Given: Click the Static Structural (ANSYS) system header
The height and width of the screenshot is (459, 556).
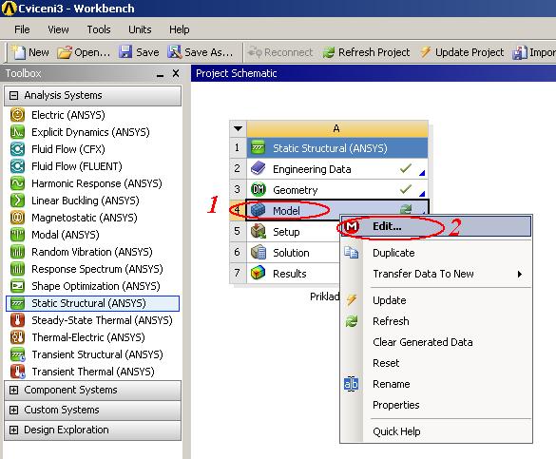Looking at the screenshot, I should click(x=336, y=148).
